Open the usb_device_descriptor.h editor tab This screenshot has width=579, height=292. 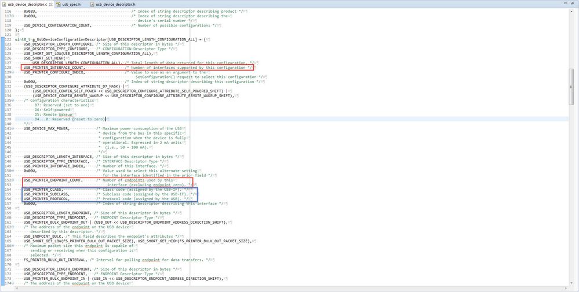point(115,5)
